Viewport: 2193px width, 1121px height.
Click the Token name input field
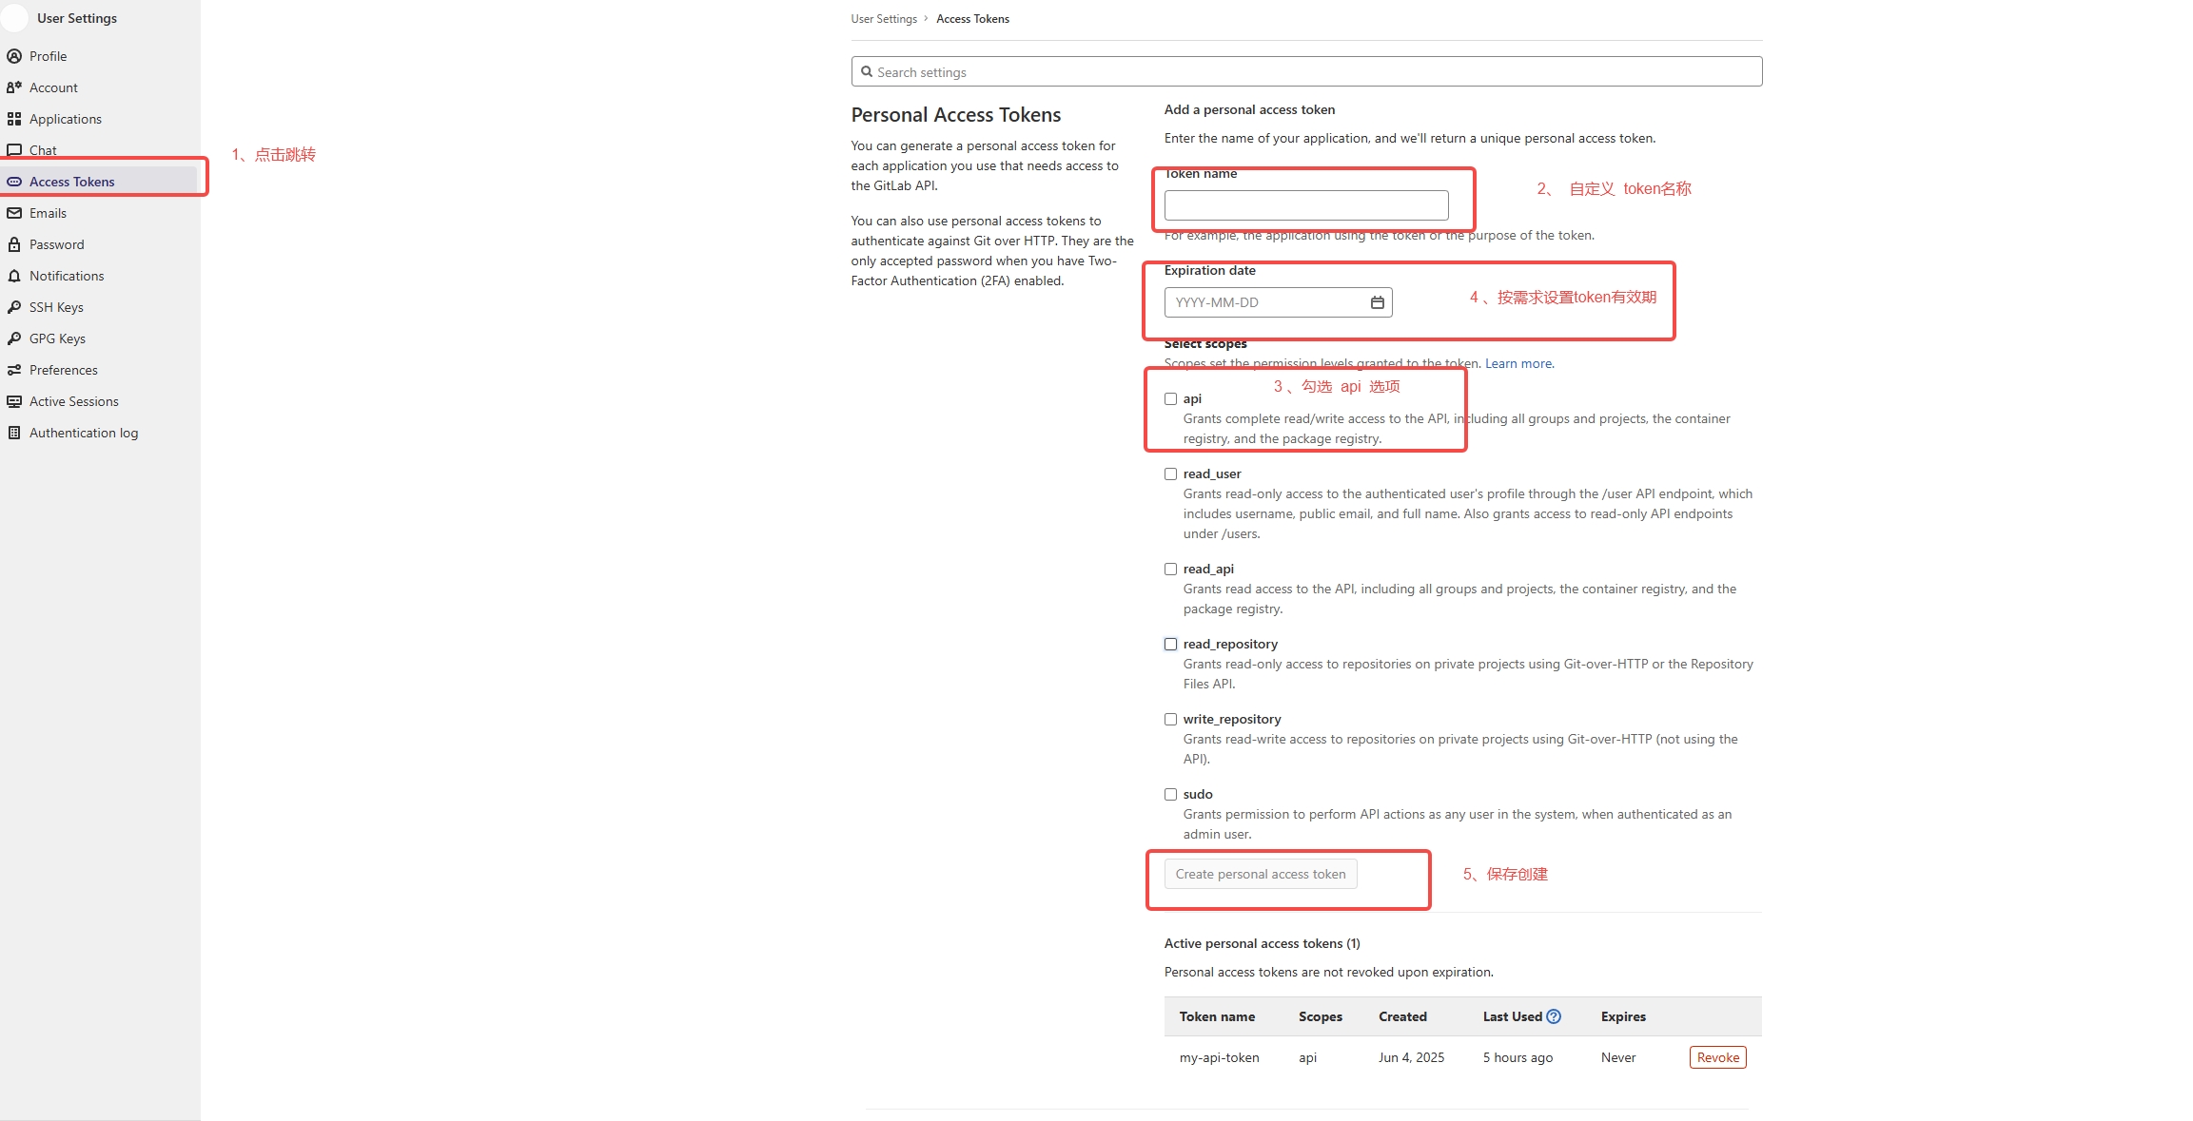click(1305, 205)
